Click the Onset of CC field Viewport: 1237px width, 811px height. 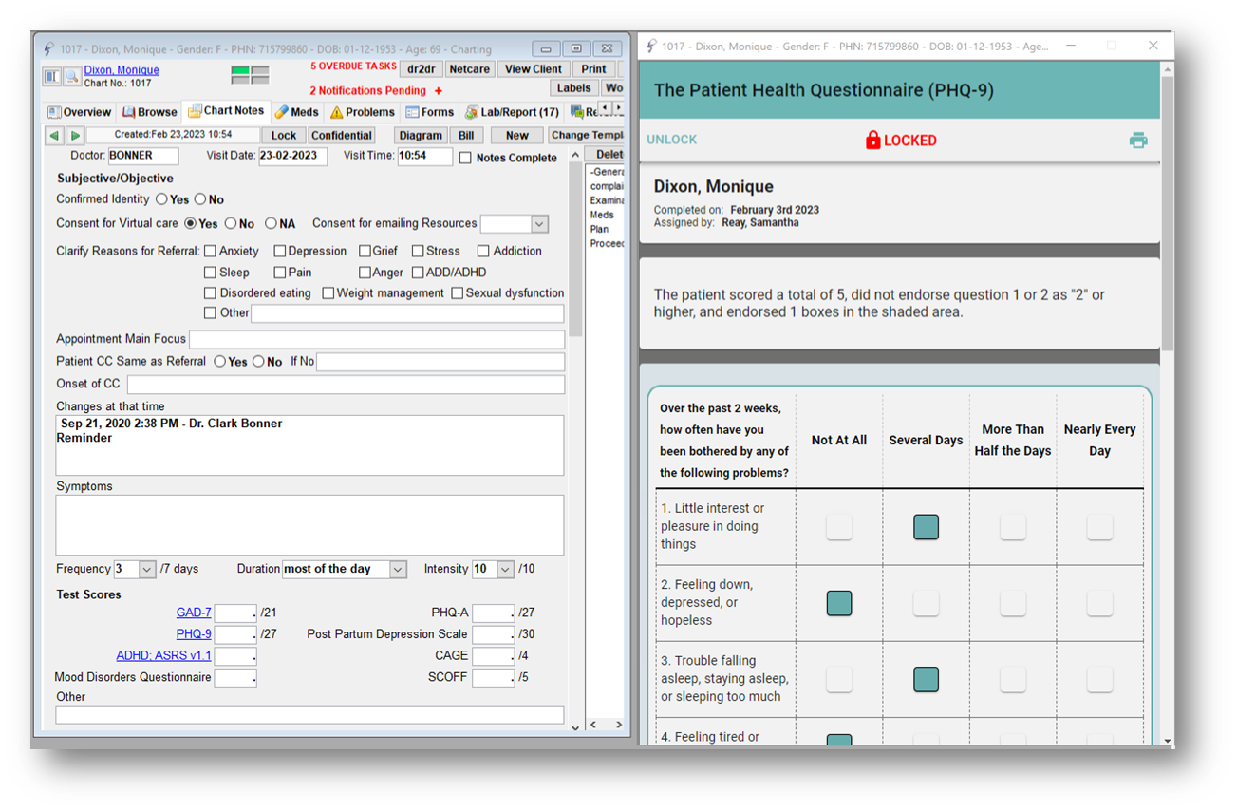pyautogui.click(x=346, y=384)
